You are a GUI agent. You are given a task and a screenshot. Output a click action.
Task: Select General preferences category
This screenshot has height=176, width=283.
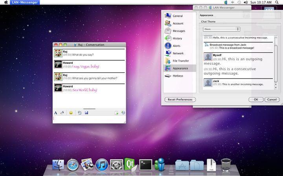(178, 16)
